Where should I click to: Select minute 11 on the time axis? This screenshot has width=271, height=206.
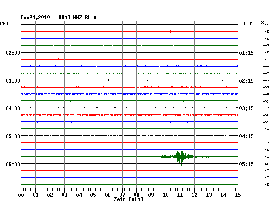[180, 195]
